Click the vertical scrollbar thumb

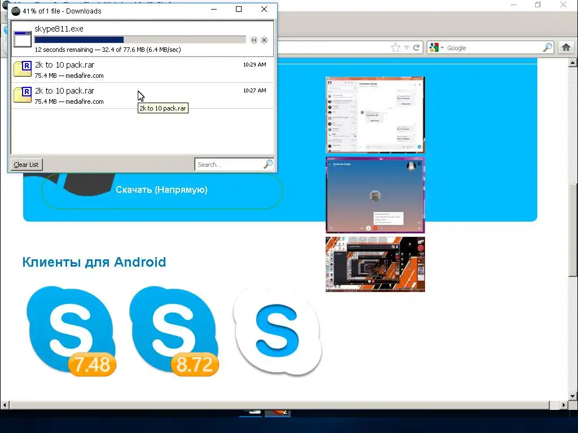(572, 229)
